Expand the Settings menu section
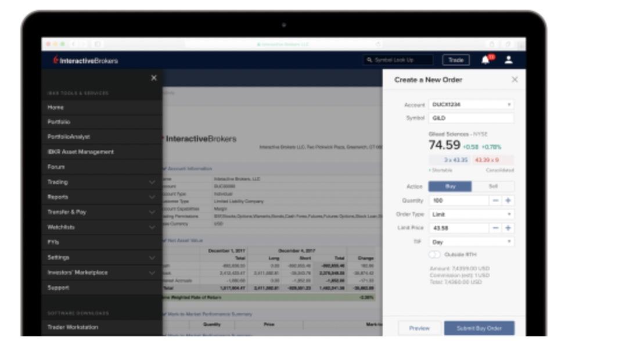622x341 pixels. 102,257
